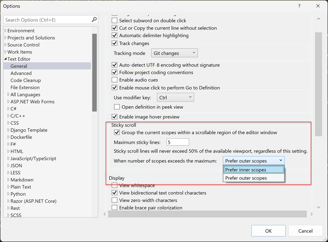The image size is (328, 242).
Task: Click the OK button
Action: tap(268, 231)
